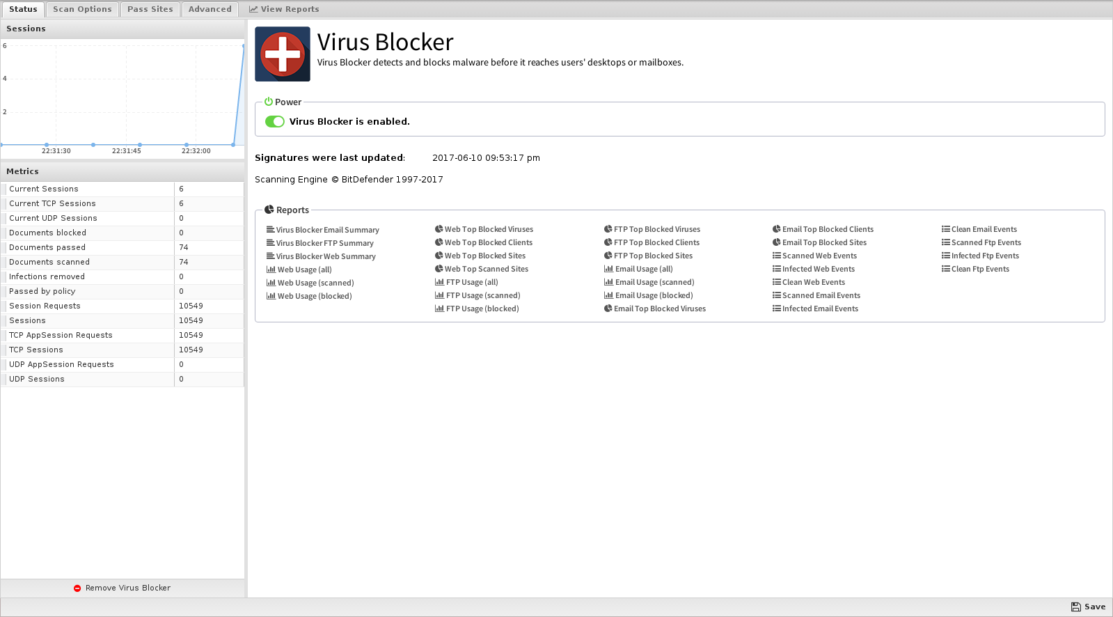
Task: Click pie icon beside Web Top Blocked Clients
Action: (439, 242)
